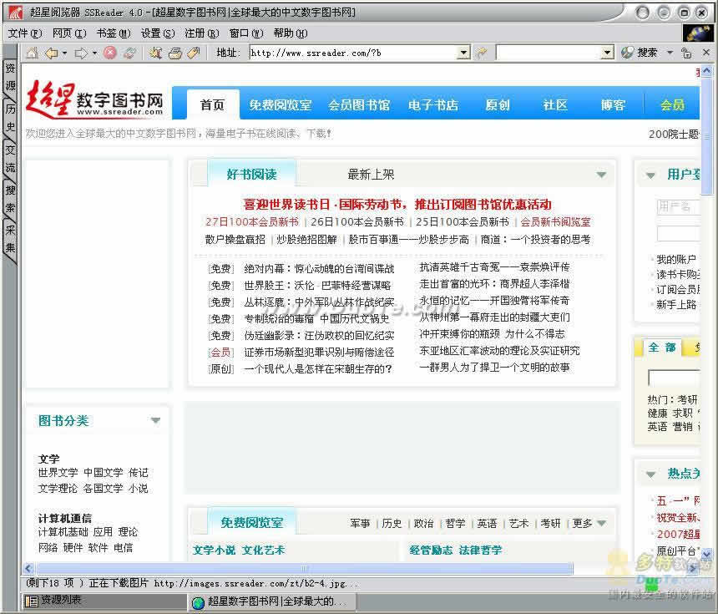Open the link 27日100本会员新书
718x614 pixels.
tap(251, 221)
